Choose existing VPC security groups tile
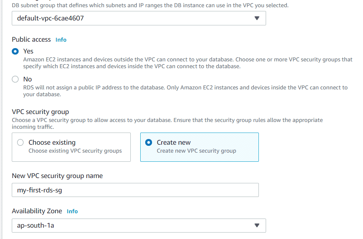Screen dimensions: 363x239 (71, 147)
